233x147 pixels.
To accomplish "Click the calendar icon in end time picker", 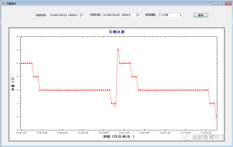I will [x=137, y=15].
